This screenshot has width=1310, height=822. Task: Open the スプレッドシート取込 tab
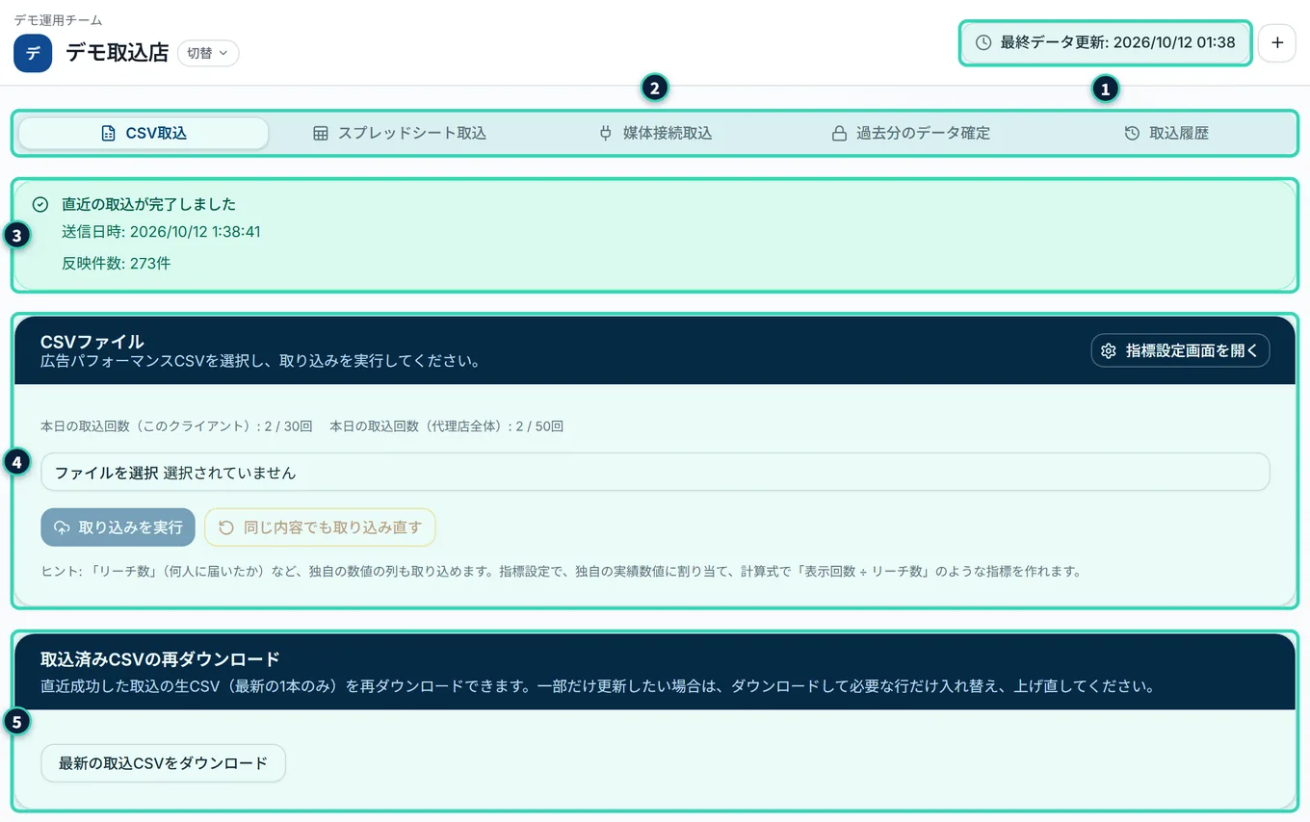tap(400, 133)
